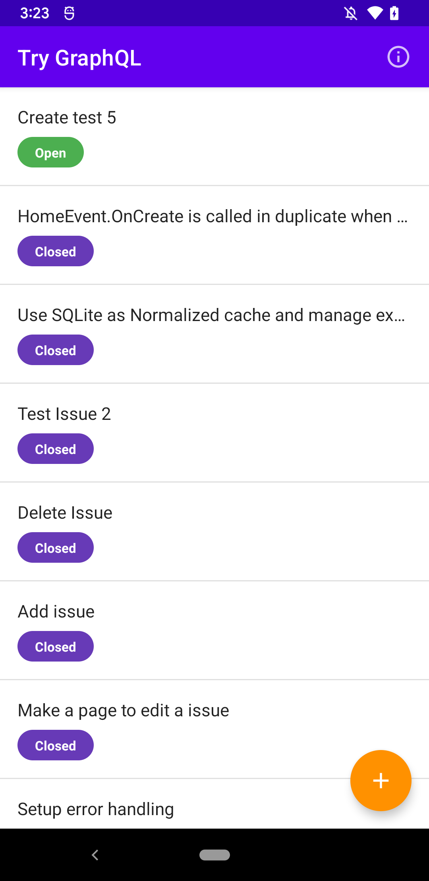Tap the battery charging indicator
The width and height of the screenshot is (429, 881).
(x=394, y=13)
